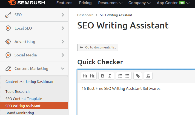Open the Pricing page
Viewport: 195px width, 115px height.
click(x=85, y=3)
